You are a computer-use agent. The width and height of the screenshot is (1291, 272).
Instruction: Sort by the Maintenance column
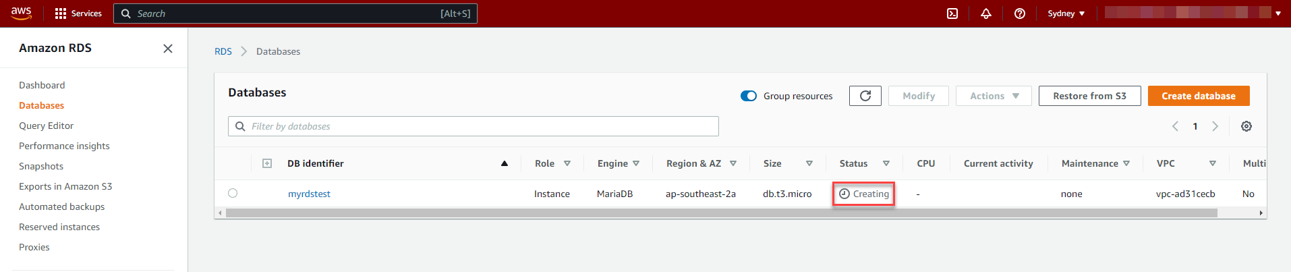1126,163
